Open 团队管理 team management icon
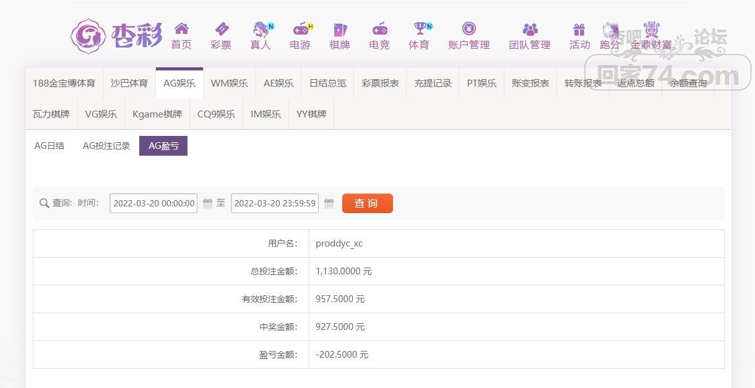 (530, 28)
